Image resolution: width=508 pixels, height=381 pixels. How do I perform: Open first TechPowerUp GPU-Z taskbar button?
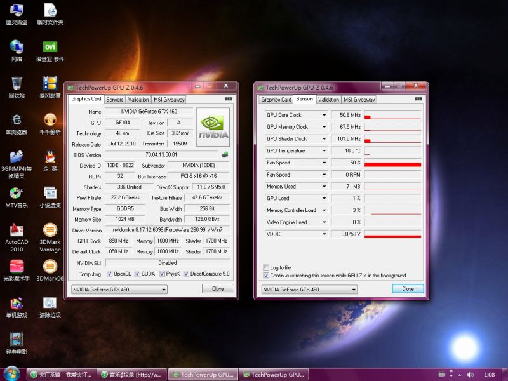203,375
